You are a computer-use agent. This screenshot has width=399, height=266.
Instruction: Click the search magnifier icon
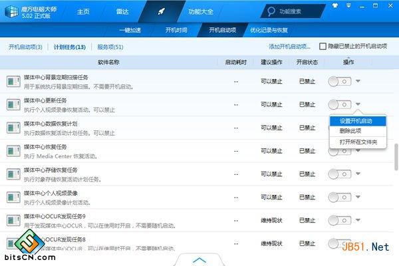(x=271, y=11)
